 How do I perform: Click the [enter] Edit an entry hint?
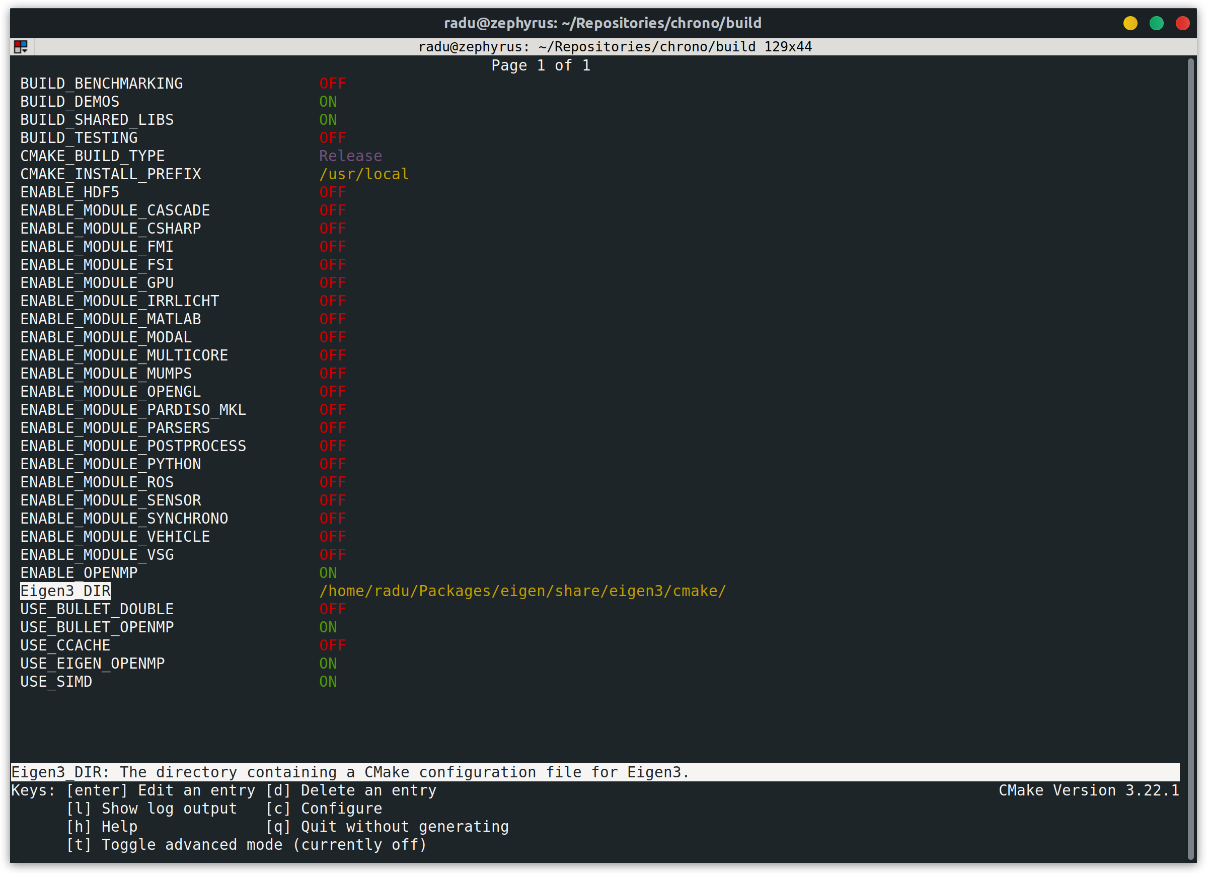[161, 790]
